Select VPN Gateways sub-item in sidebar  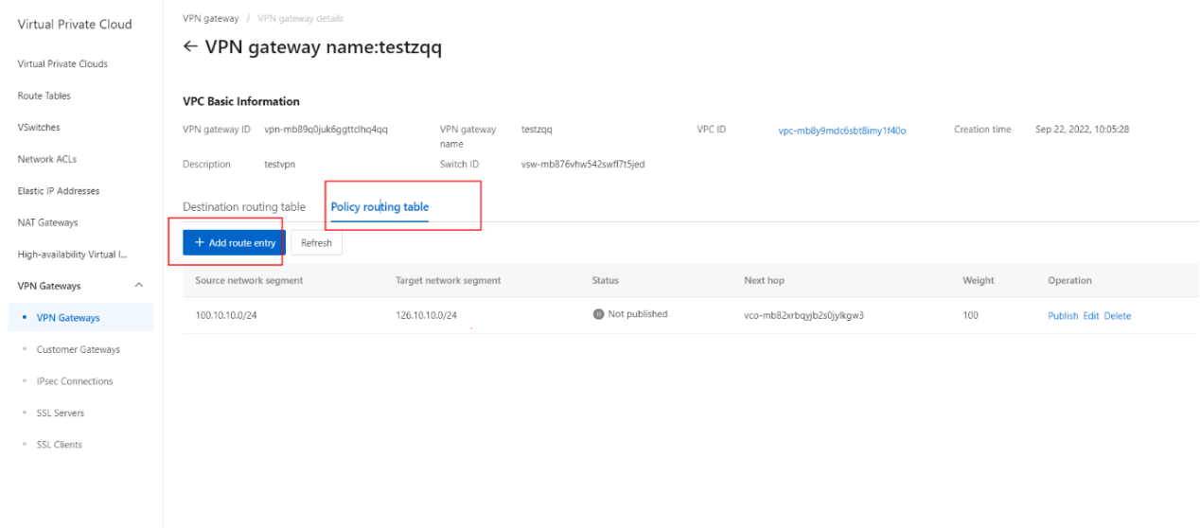coord(68,318)
